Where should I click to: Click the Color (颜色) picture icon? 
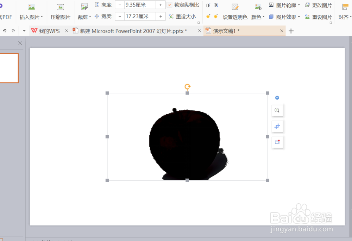(258, 7)
